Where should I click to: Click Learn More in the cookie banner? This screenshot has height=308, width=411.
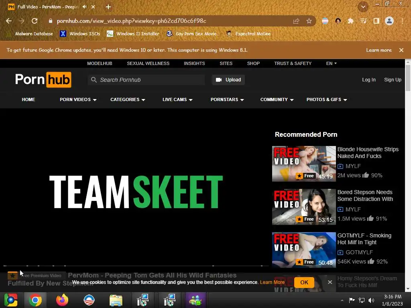pyautogui.click(x=272, y=282)
